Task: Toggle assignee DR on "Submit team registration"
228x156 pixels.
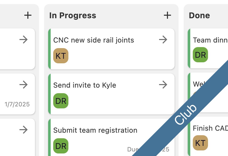Action: click(x=61, y=146)
